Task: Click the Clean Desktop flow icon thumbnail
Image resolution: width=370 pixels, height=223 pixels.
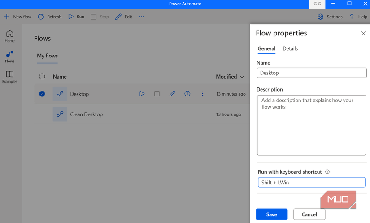Action: (x=60, y=114)
